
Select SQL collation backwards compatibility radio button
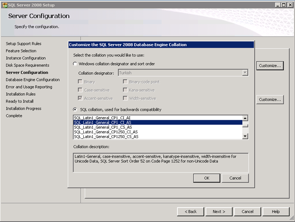(x=75, y=109)
